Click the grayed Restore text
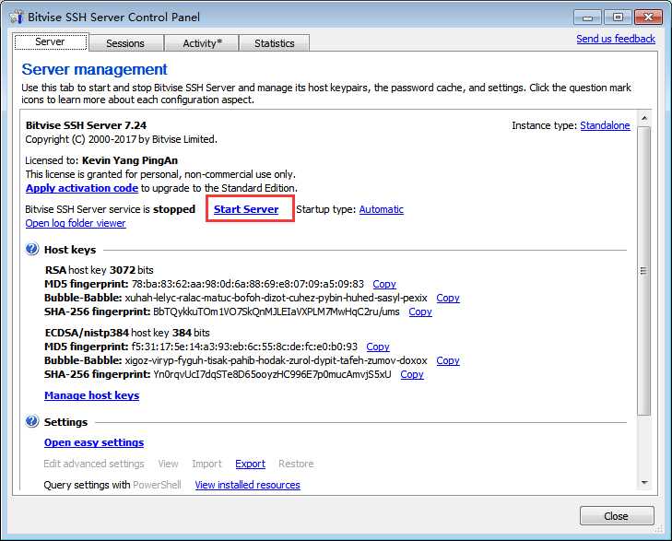The image size is (672, 541). [x=296, y=464]
